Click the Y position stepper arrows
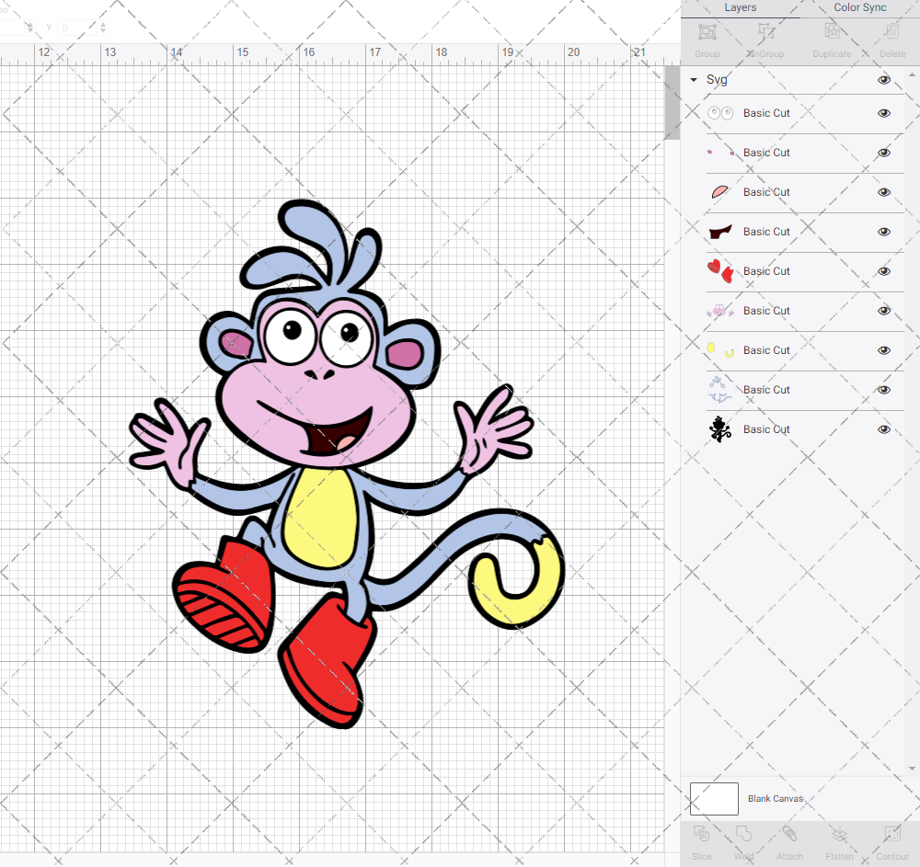 tap(103, 27)
